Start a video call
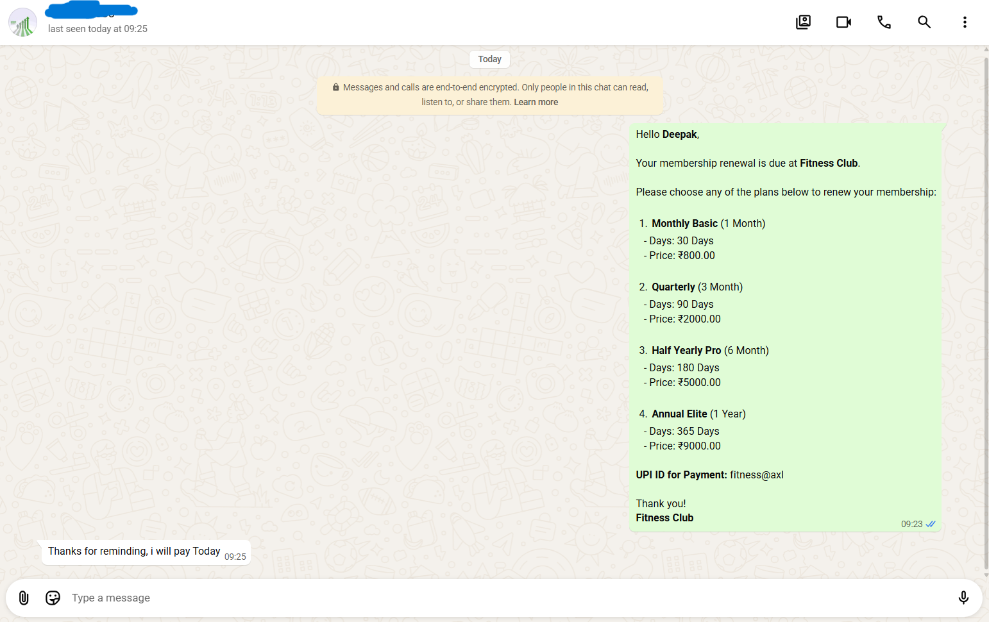 [x=843, y=22]
